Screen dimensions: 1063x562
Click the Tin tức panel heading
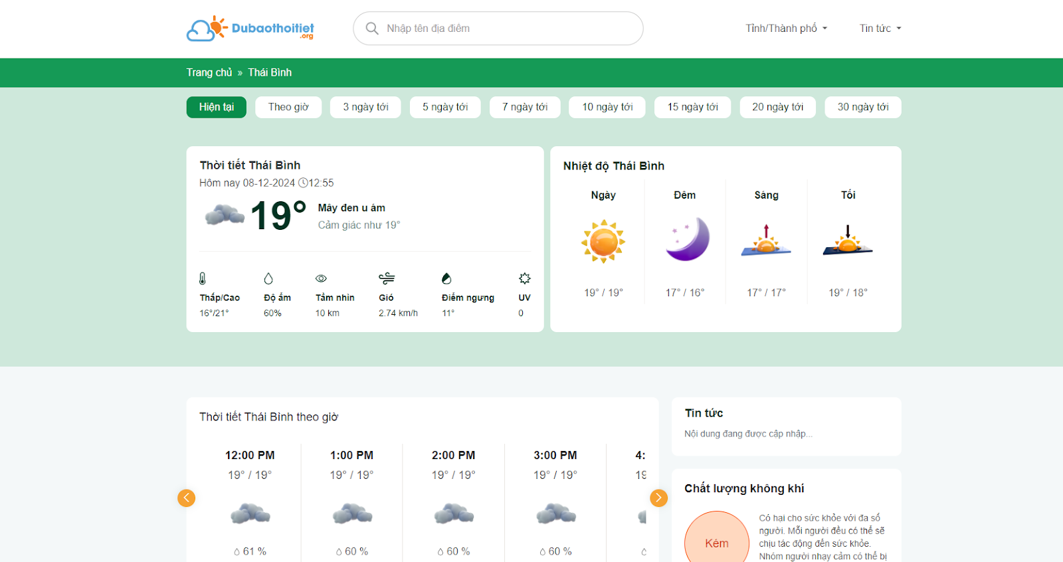coord(704,413)
